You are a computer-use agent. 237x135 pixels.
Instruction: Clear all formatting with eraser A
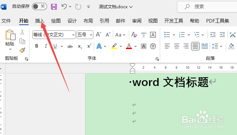coord(134,35)
